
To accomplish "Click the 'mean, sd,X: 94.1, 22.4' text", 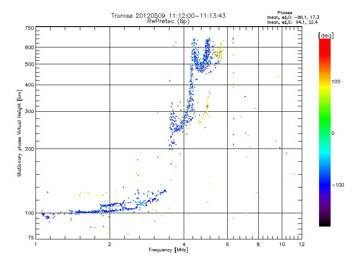I will (292, 22).
